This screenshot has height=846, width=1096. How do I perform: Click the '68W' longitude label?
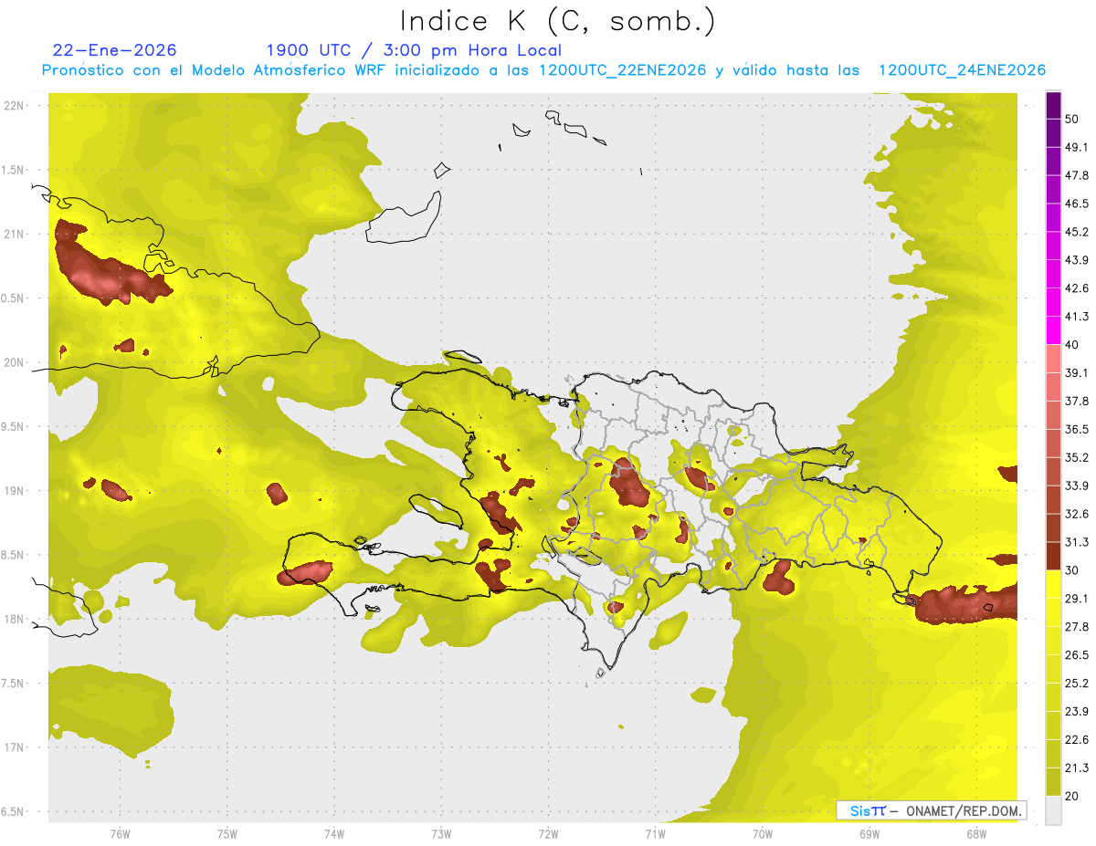pyautogui.click(x=975, y=833)
